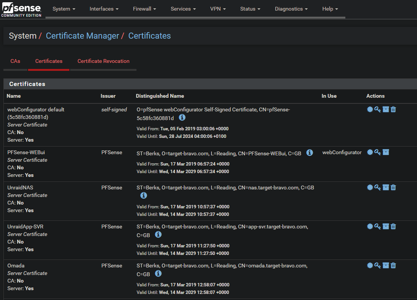The image size is (417, 300).
Task: Show info for webConfigurator default DN
Action: (182, 117)
